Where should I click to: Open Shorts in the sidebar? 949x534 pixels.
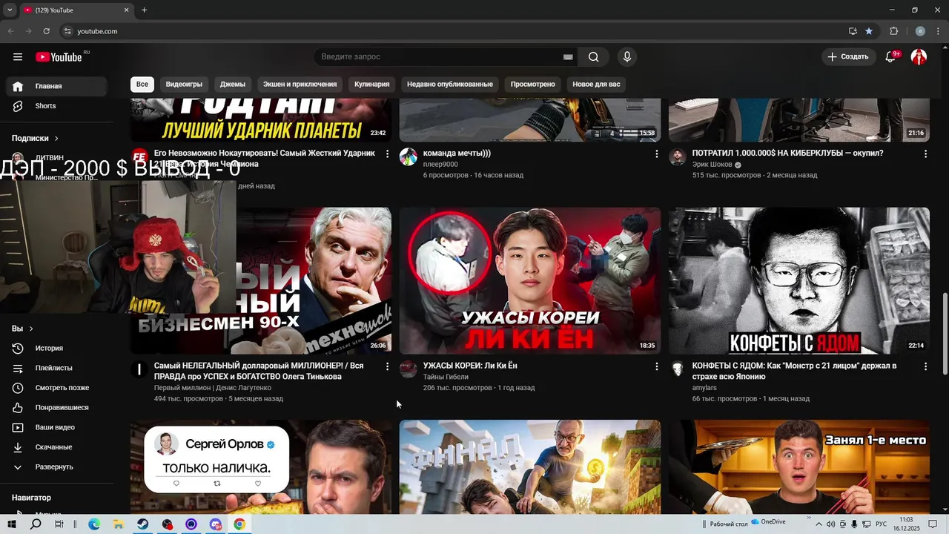pos(56,106)
